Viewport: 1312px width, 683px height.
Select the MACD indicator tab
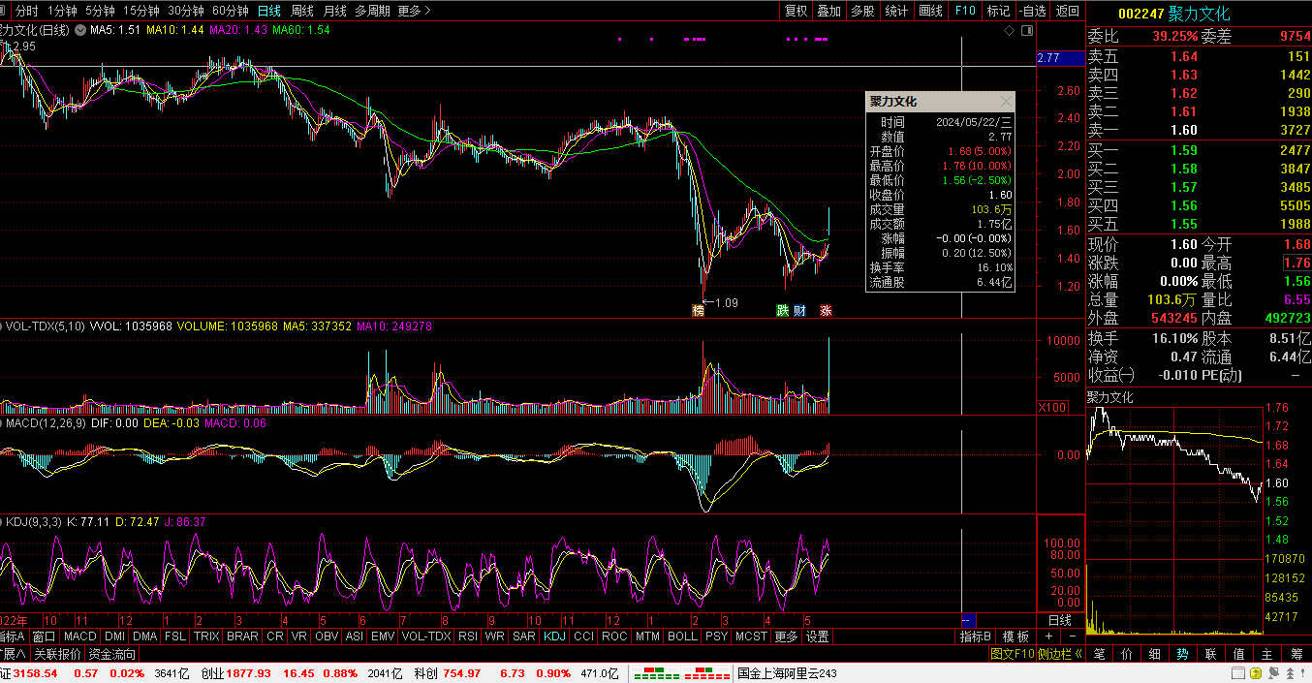[x=80, y=636]
